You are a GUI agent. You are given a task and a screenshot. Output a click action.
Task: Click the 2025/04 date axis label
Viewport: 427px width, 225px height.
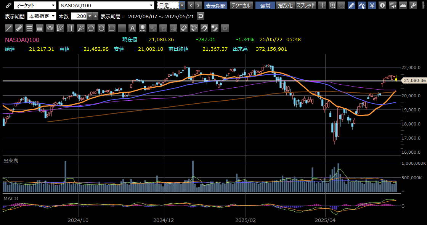[x=326, y=220]
